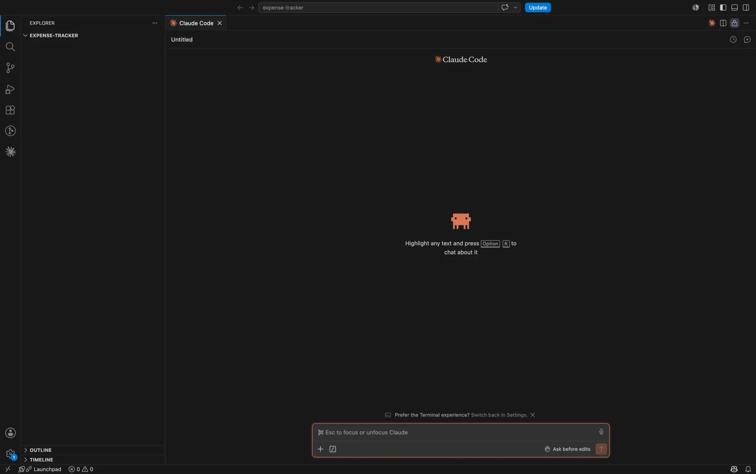Split the editor right
This screenshot has width=756, height=474.
[x=723, y=23]
